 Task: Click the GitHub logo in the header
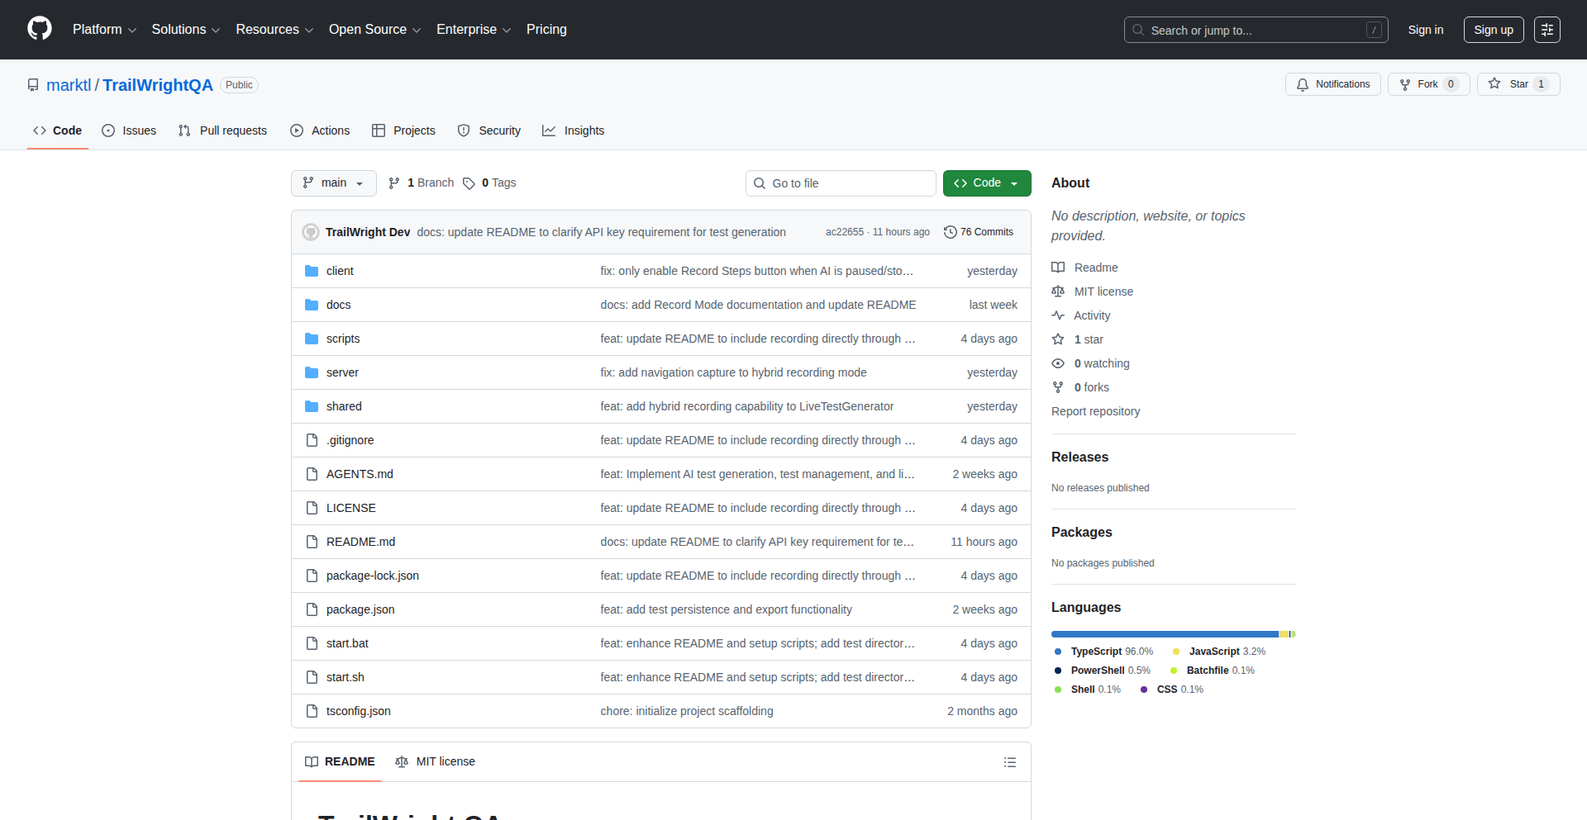click(40, 29)
